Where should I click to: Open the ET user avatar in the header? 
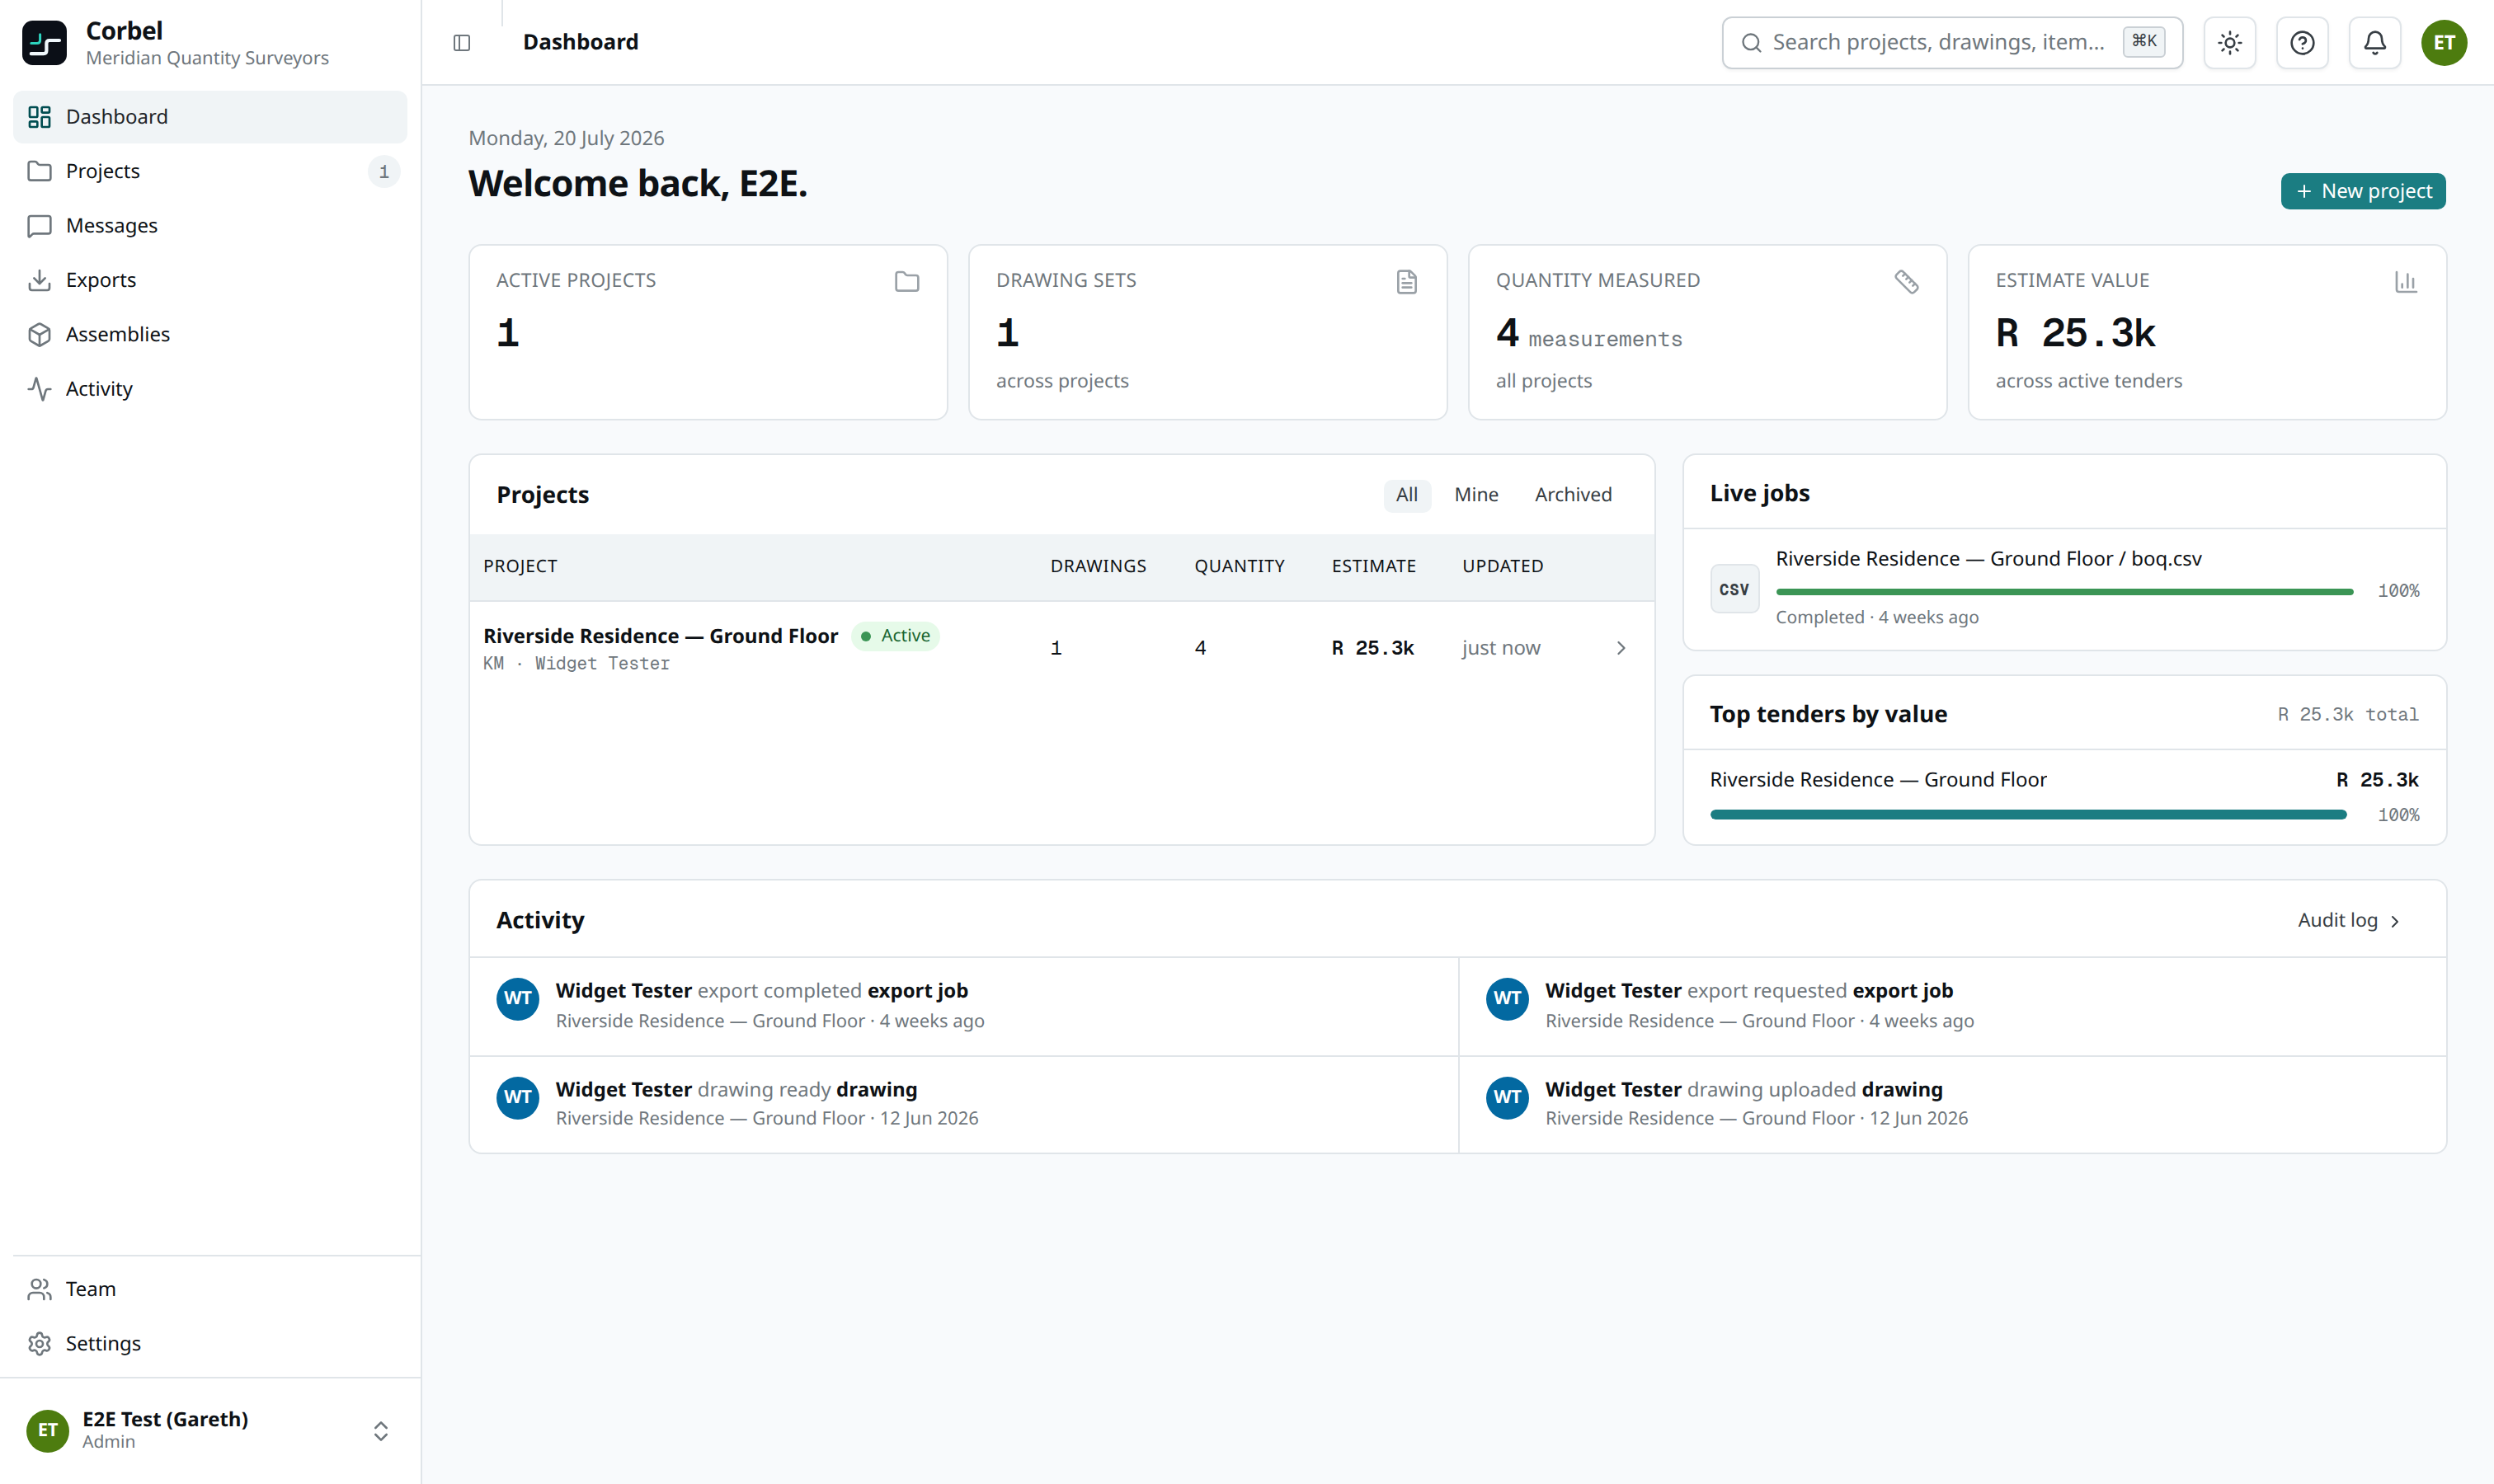2443,43
